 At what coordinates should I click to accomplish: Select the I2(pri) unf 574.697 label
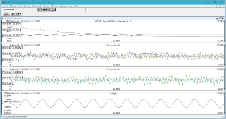click(11, 29)
